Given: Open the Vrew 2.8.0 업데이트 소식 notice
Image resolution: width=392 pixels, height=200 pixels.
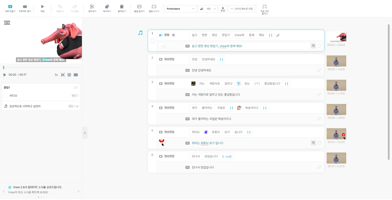Looking at the screenshot, I should (x=37, y=187).
